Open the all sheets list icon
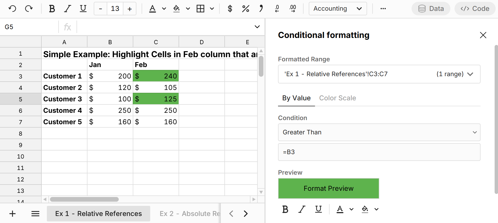 click(35, 214)
